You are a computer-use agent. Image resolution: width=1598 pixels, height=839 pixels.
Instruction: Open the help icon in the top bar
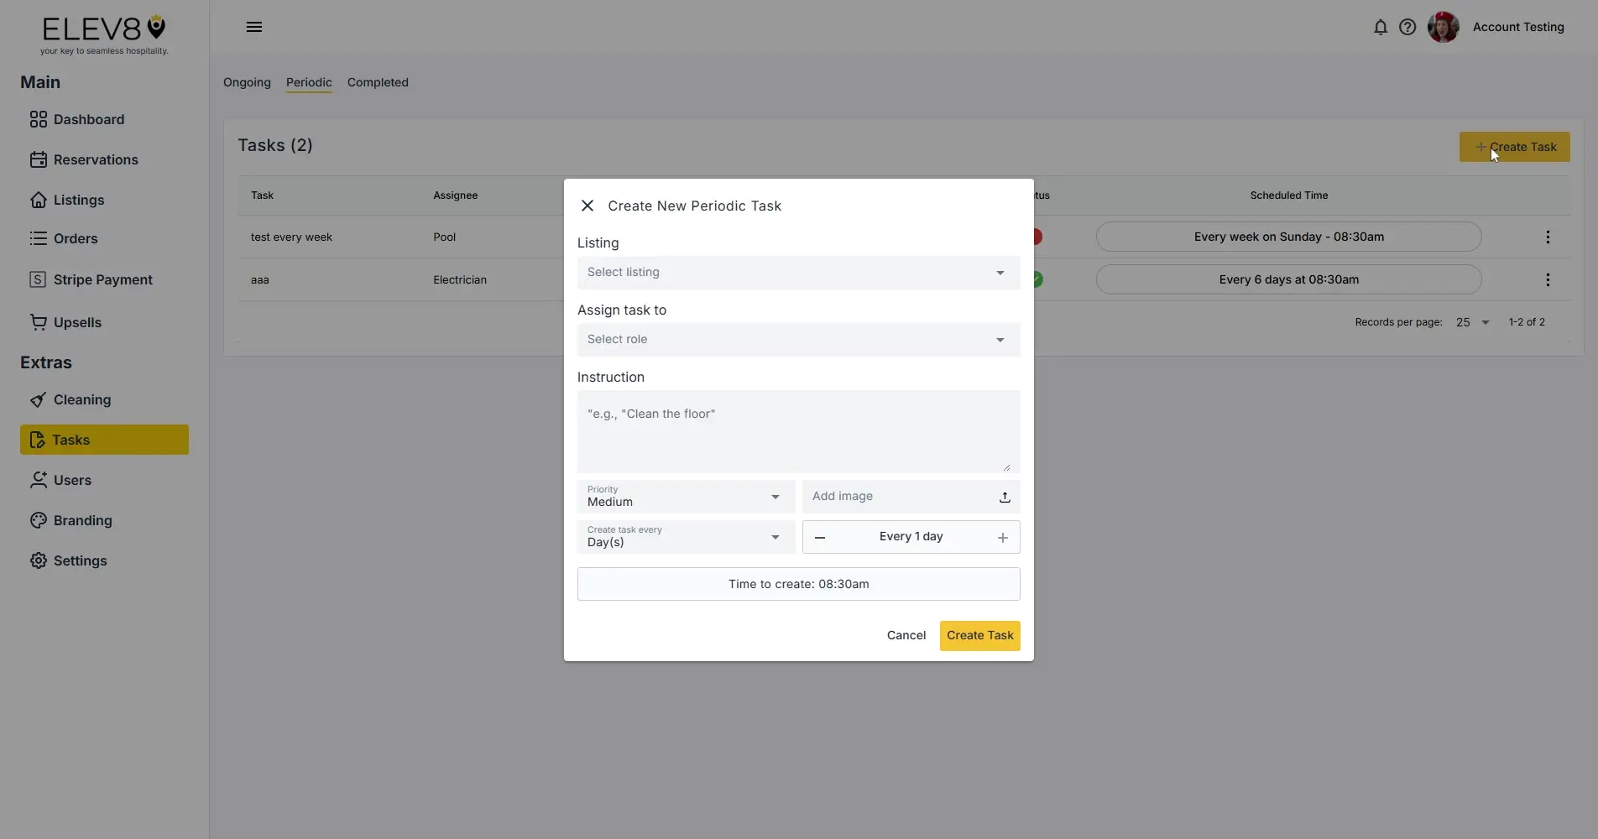(1407, 27)
